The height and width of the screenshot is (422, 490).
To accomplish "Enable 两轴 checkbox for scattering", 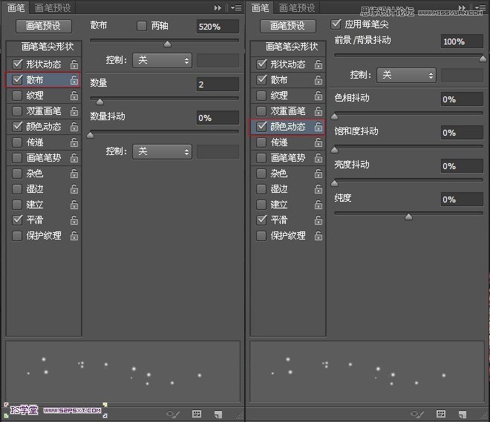I will tap(142, 26).
